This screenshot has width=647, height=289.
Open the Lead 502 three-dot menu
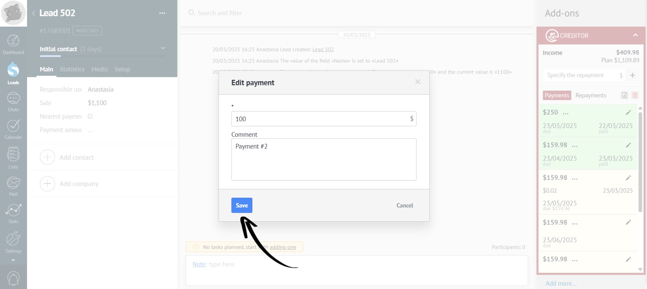pyautogui.click(x=162, y=13)
